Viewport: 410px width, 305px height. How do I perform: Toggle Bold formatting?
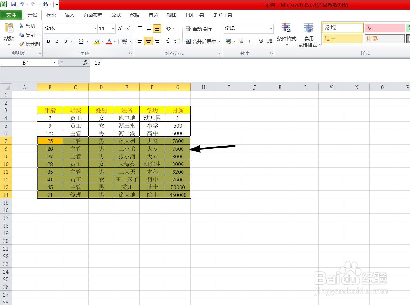pos(49,41)
